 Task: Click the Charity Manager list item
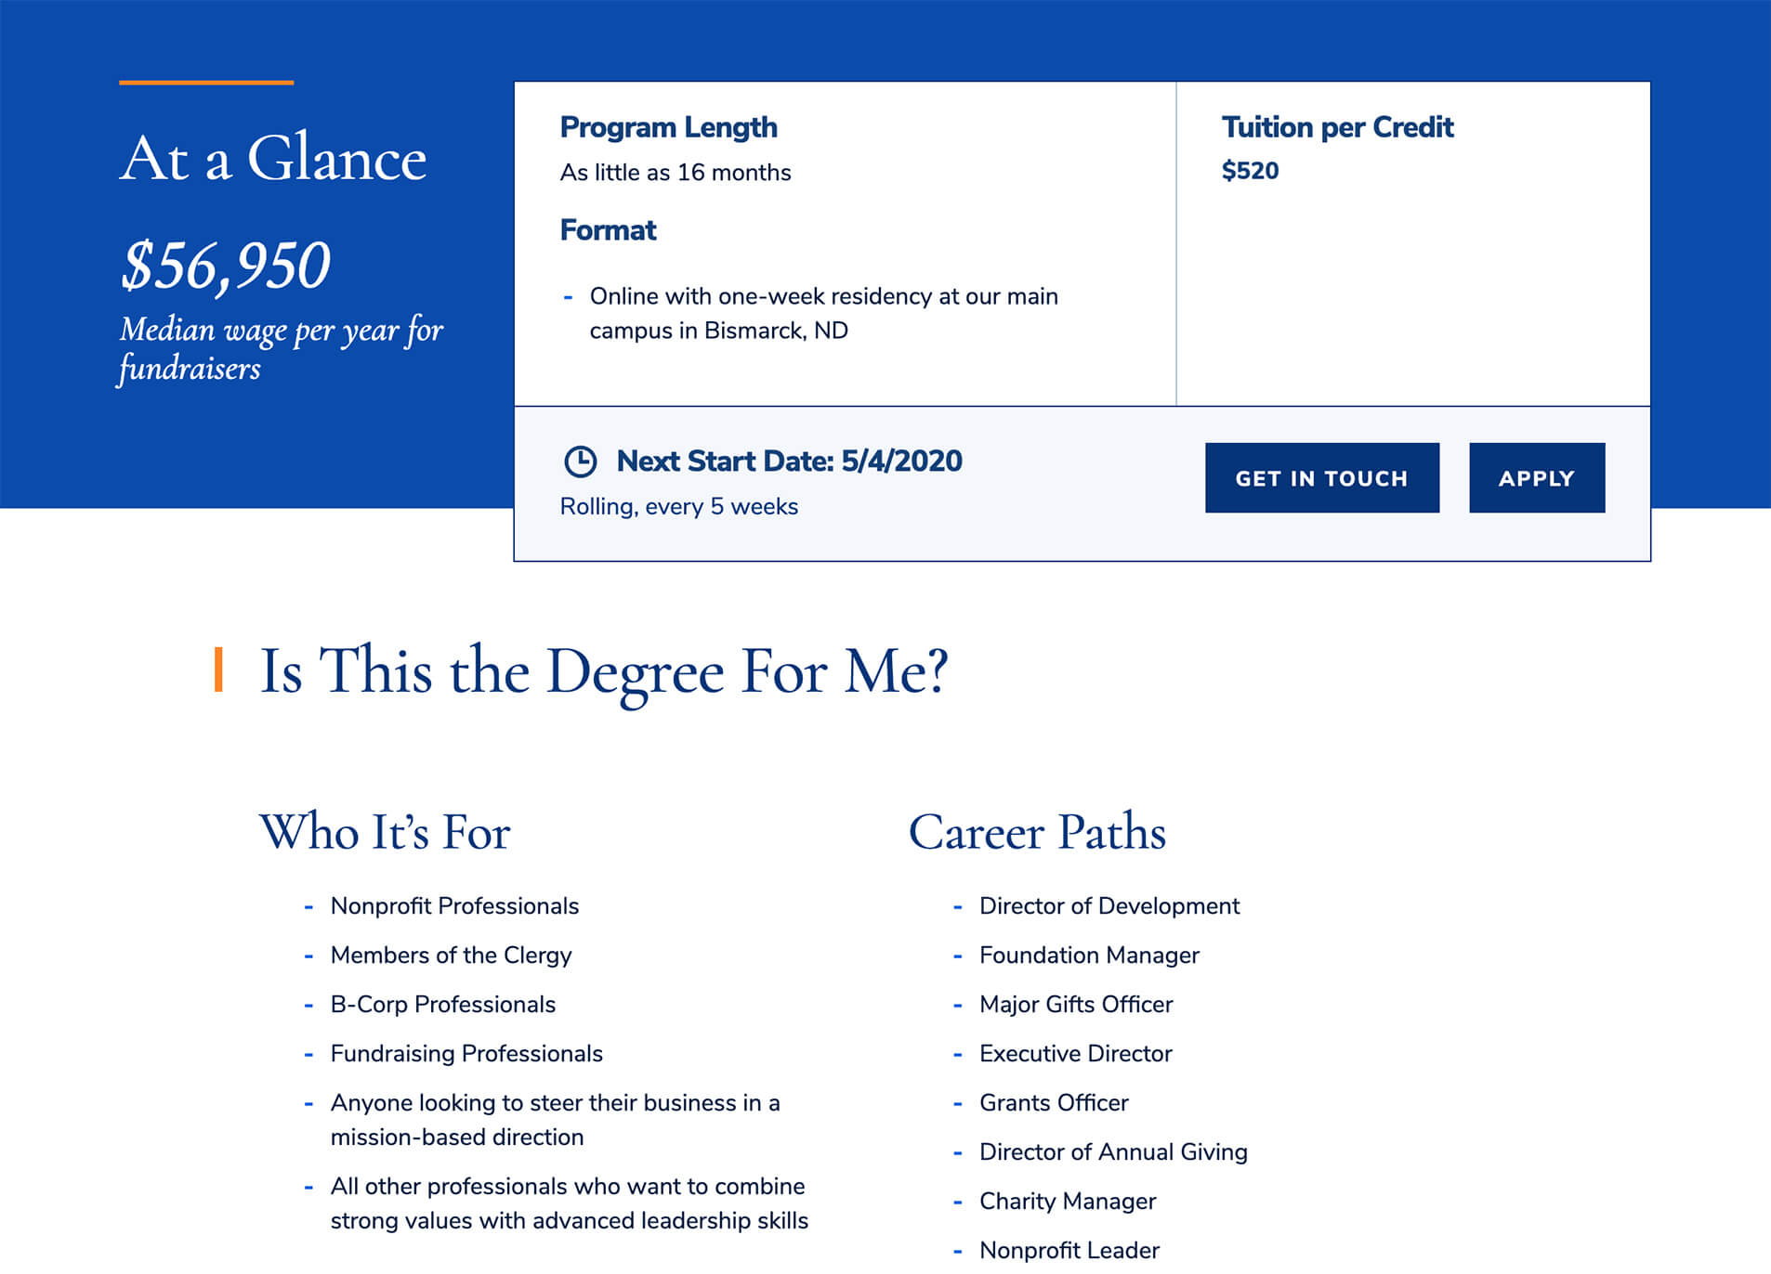click(x=1067, y=1202)
